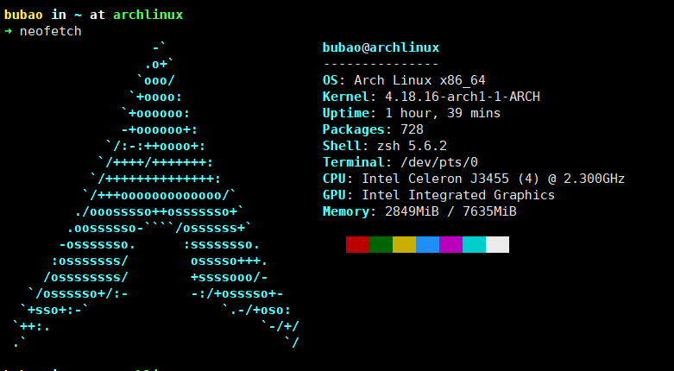Click the dark green color block
The height and width of the screenshot is (371, 674).
pos(381,245)
